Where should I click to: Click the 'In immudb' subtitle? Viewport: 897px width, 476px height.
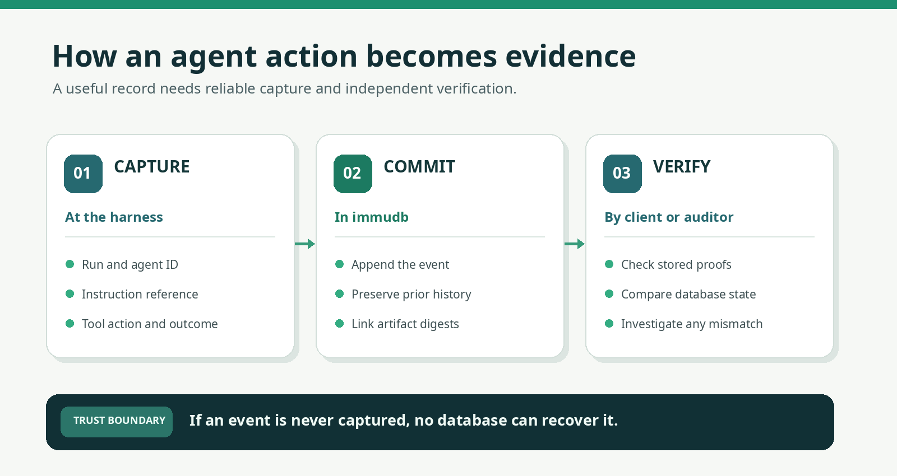click(371, 217)
